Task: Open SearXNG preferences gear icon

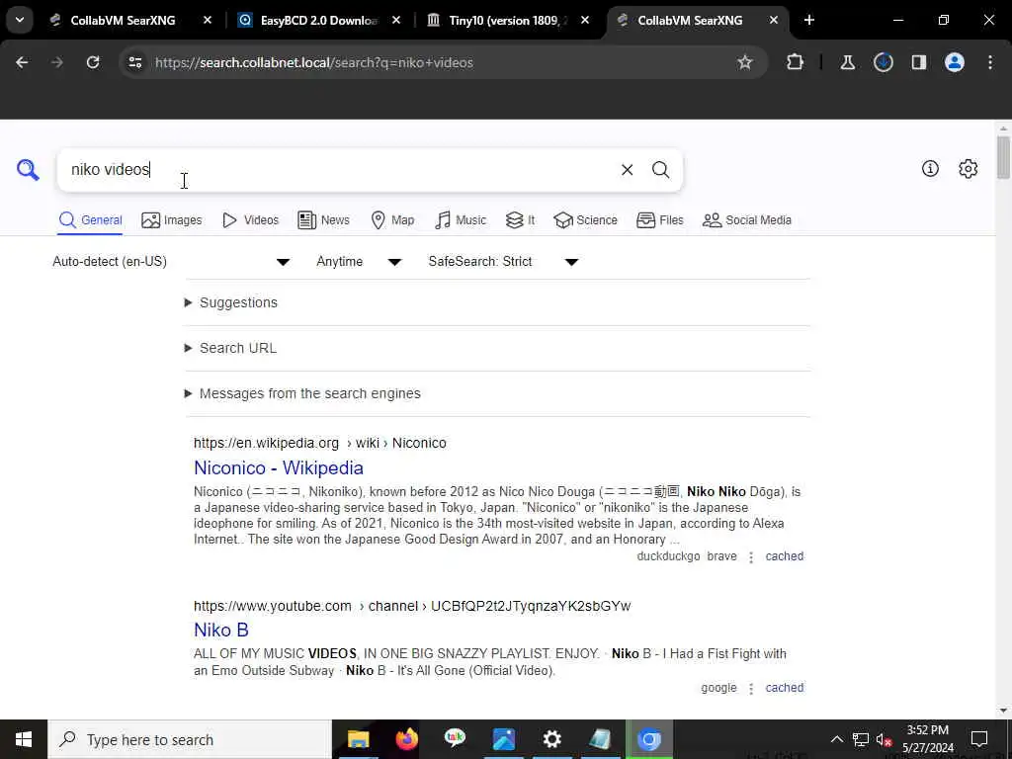Action: (969, 168)
